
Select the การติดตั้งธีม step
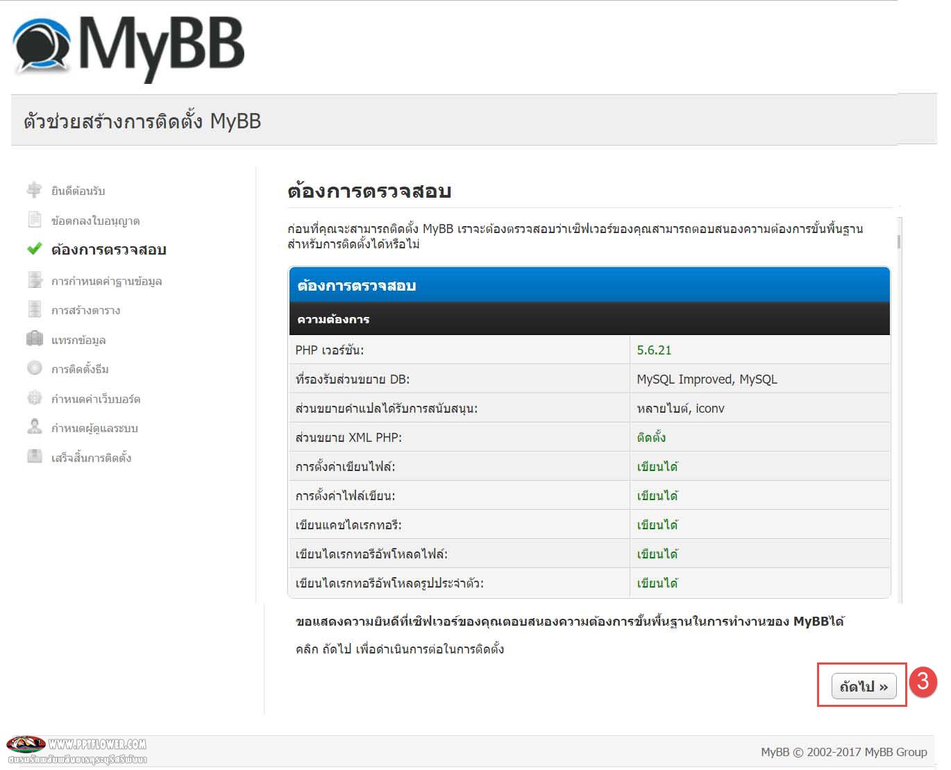pos(80,369)
